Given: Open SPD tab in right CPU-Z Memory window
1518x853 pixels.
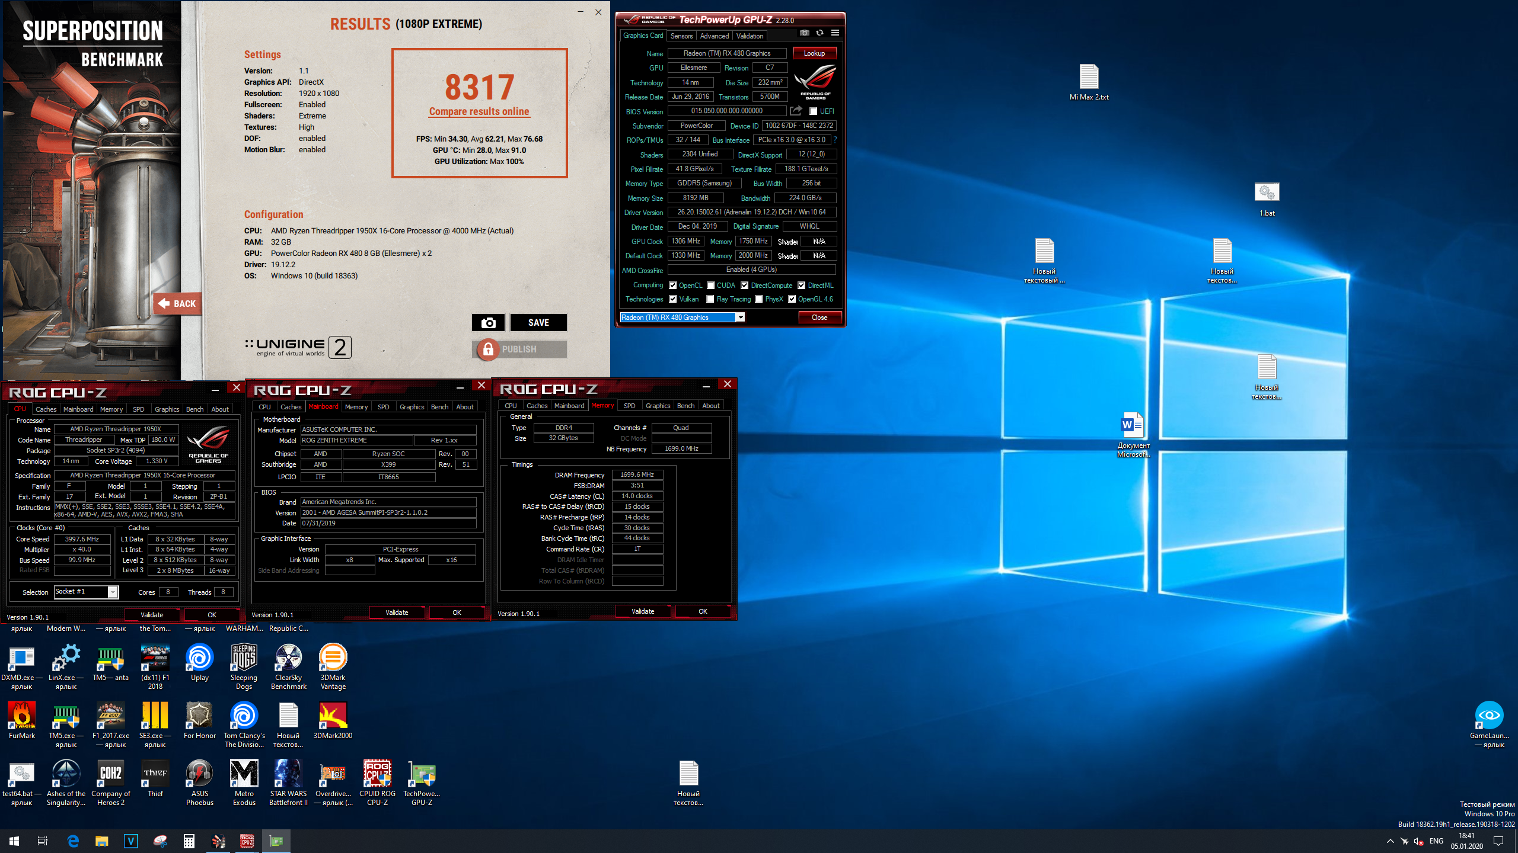Looking at the screenshot, I should [x=630, y=406].
